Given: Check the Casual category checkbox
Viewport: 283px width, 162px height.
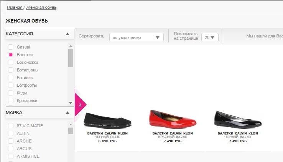Looking at the screenshot, I should [11, 47].
